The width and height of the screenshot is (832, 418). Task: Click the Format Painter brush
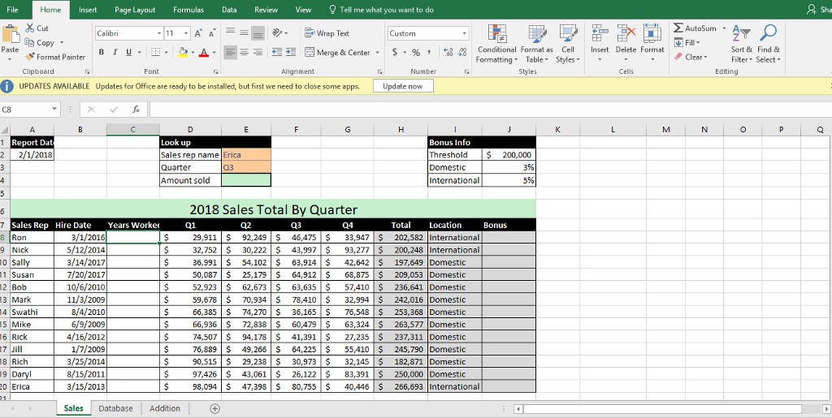coord(31,57)
